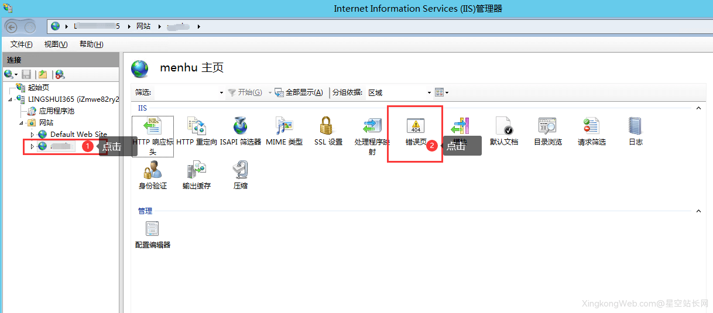Open the 帮助(H) menu
Image resolution: width=713 pixels, height=313 pixels.
click(91, 44)
